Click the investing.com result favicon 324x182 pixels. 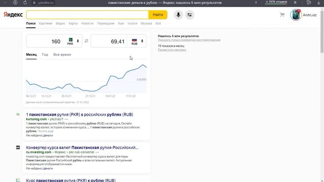pyautogui.click(x=18, y=147)
